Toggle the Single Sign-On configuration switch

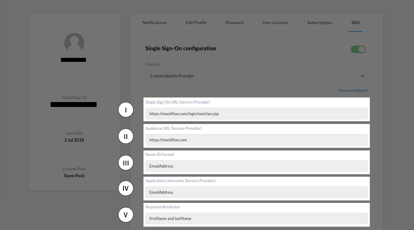(x=358, y=49)
